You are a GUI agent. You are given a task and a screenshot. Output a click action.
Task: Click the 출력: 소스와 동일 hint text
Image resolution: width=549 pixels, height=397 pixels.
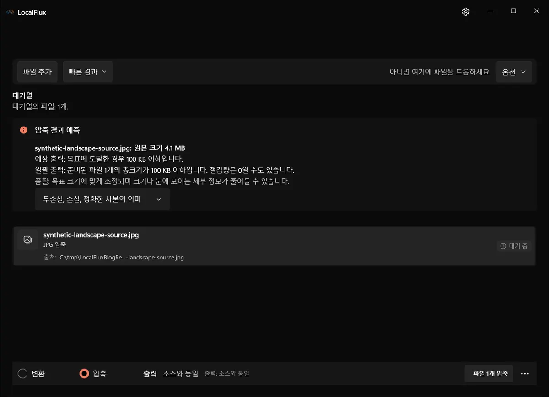click(x=226, y=374)
